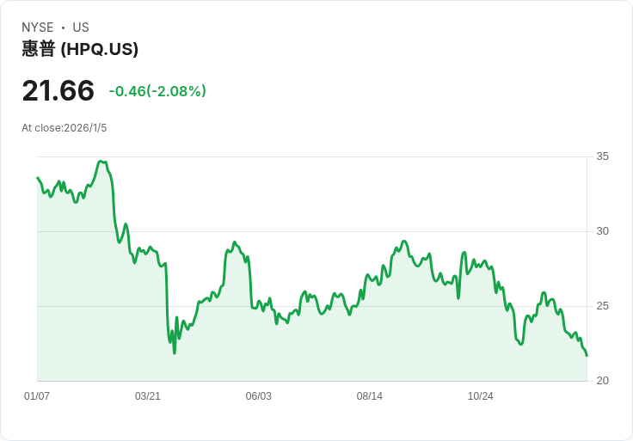Click the 30 price level on y-axis

click(603, 231)
